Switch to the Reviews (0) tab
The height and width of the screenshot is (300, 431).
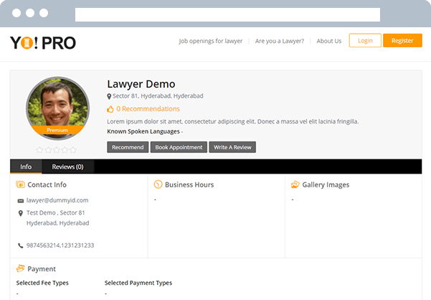pos(67,167)
